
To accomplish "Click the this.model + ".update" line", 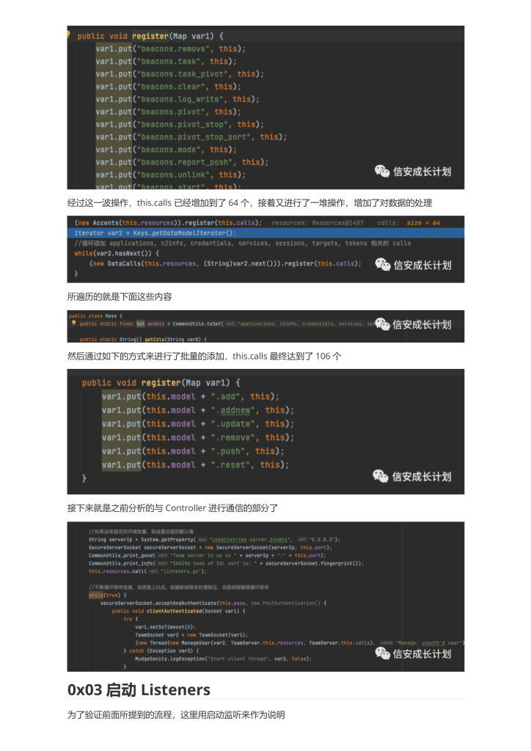I will tap(198, 424).
